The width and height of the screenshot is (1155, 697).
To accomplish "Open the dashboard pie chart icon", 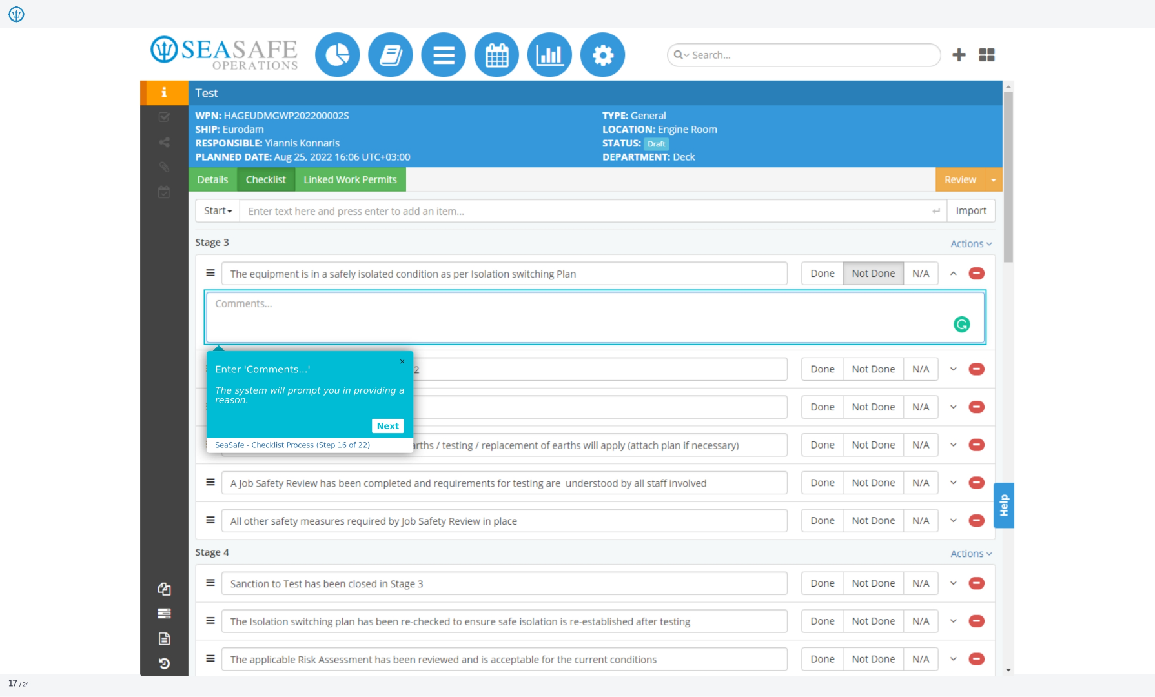I will tap(337, 55).
